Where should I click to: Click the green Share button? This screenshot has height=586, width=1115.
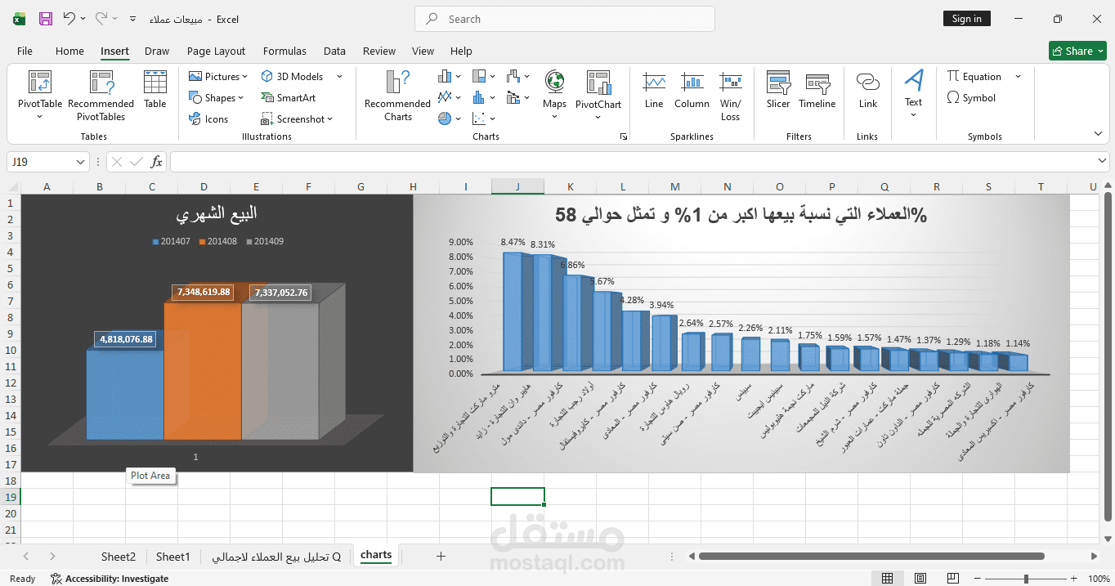pos(1077,51)
